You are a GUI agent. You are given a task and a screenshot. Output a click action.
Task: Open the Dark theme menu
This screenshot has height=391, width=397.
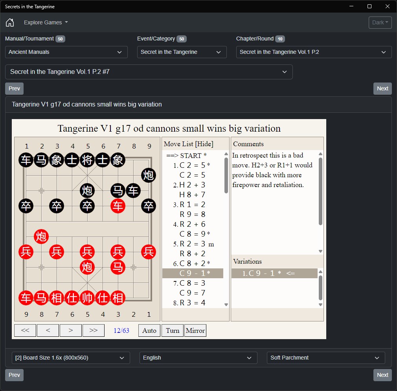pos(380,22)
